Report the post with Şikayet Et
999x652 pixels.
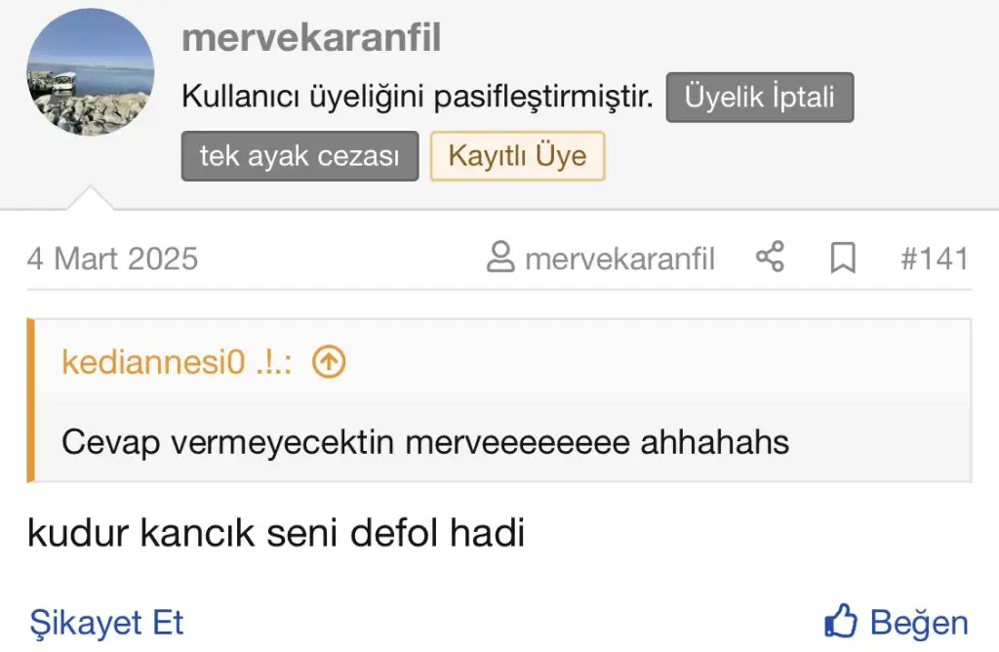coord(106,623)
